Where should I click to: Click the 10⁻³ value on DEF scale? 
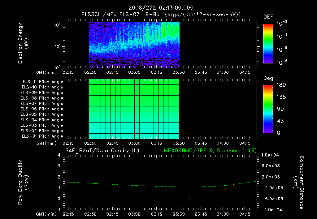[x=282, y=23]
